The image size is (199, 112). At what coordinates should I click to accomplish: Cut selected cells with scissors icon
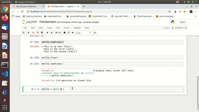(33, 33)
